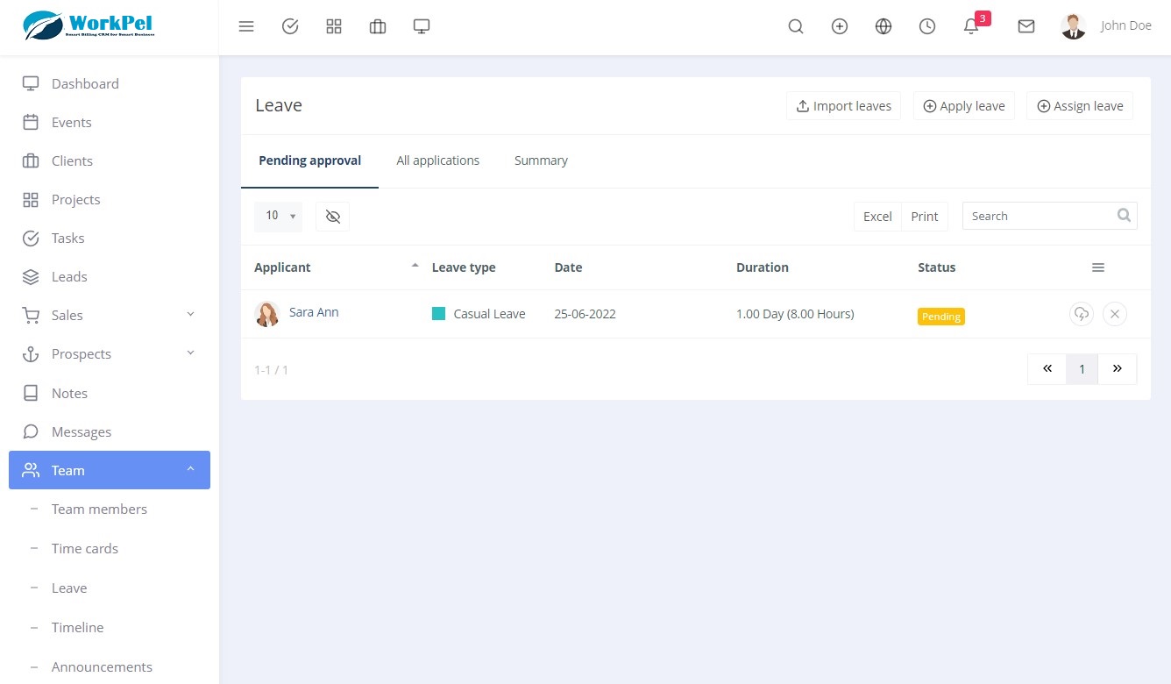Click the quick add plus circle icon
The image size is (1171, 684).
(840, 27)
